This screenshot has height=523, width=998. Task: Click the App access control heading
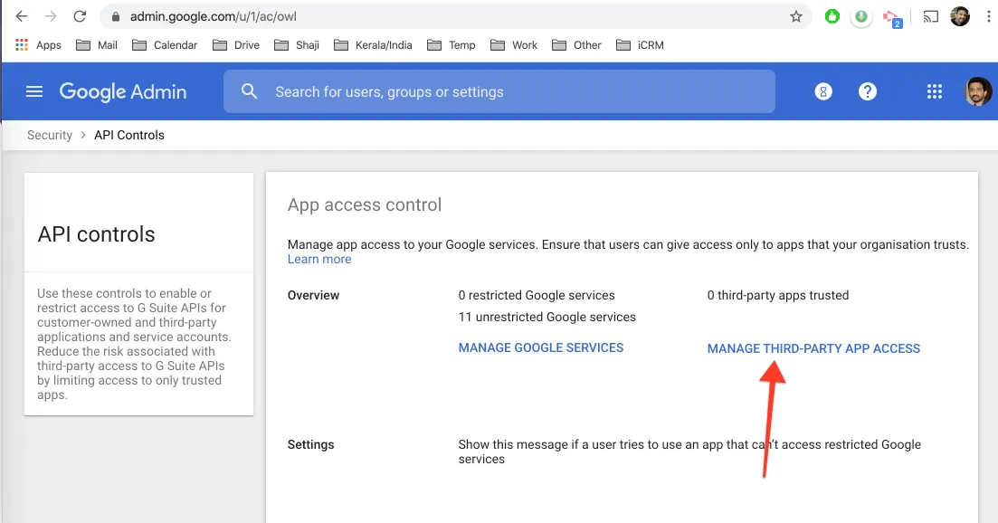click(x=365, y=204)
